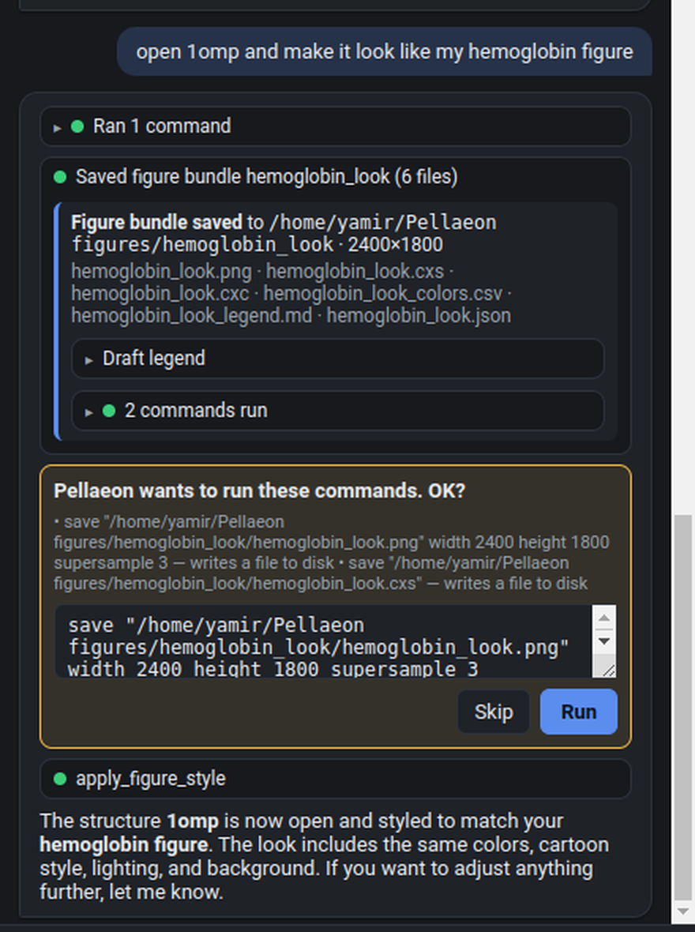Viewport: 695px width, 932px height.
Task: Click the "Figure bundle saved" bold label
Action: click(156, 222)
